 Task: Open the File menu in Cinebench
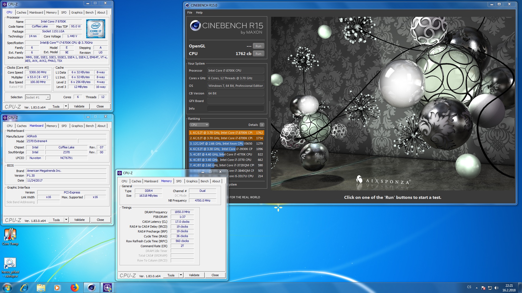point(190,12)
